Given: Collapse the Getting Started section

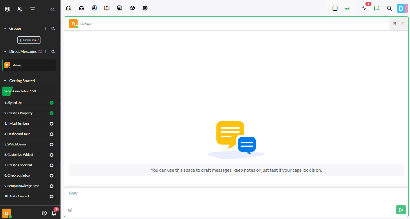Looking at the screenshot, I should 5,81.
